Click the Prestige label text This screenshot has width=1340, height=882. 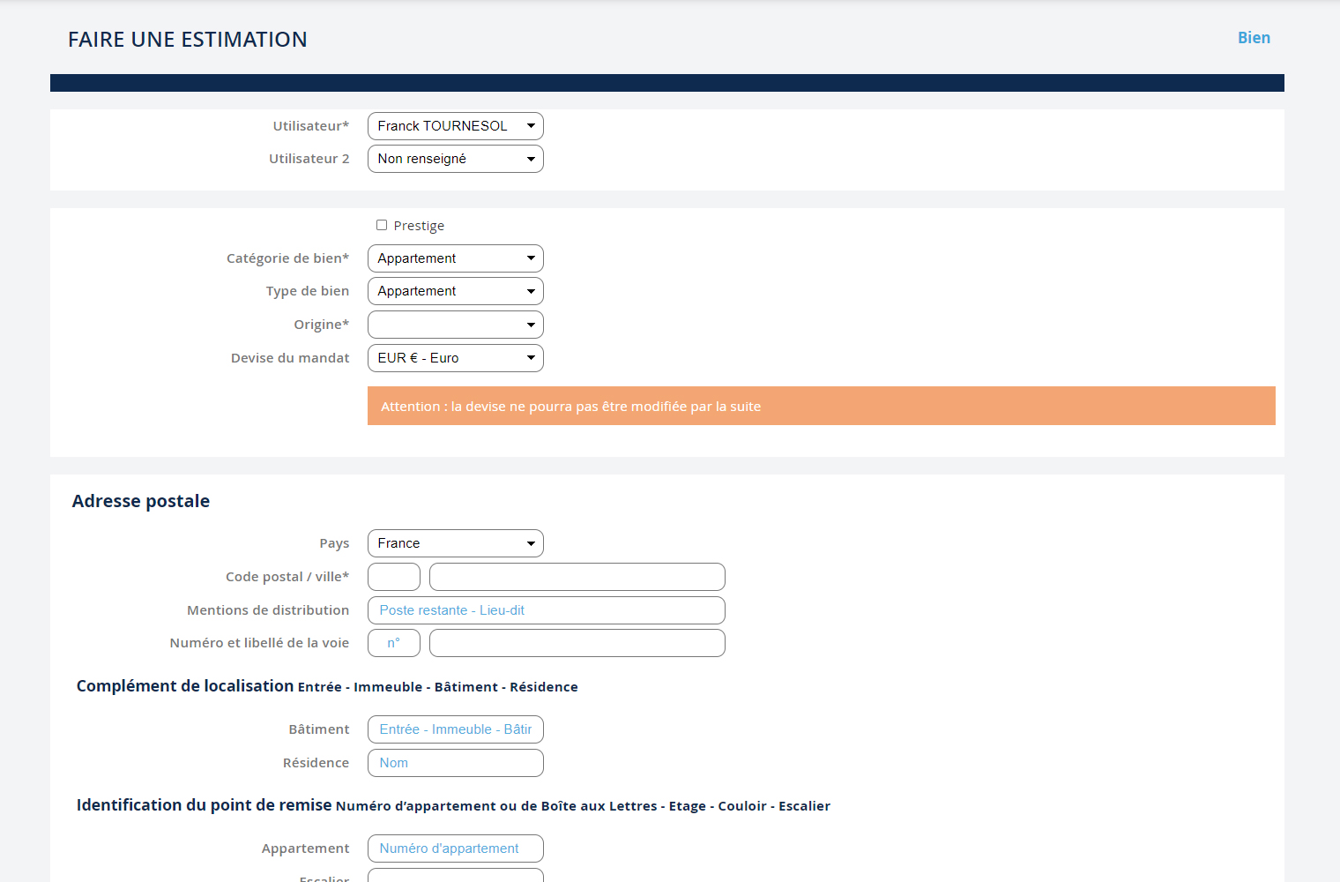[419, 226]
